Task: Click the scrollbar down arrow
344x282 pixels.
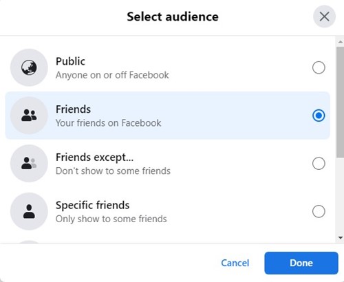Action: coord(341,238)
